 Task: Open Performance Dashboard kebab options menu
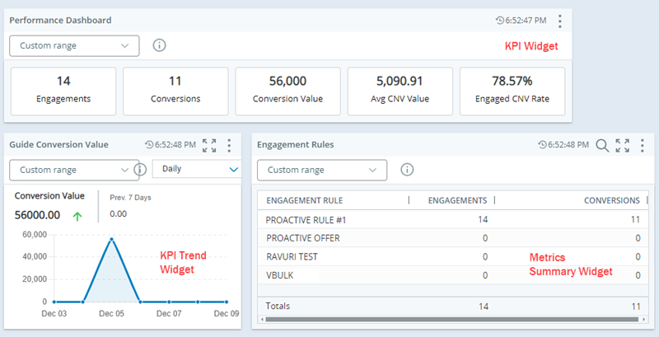point(560,21)
